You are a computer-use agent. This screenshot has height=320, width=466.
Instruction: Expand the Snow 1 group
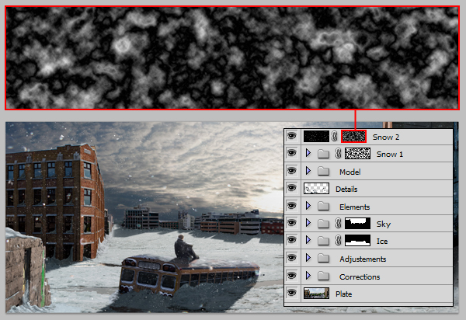point(308,153)
